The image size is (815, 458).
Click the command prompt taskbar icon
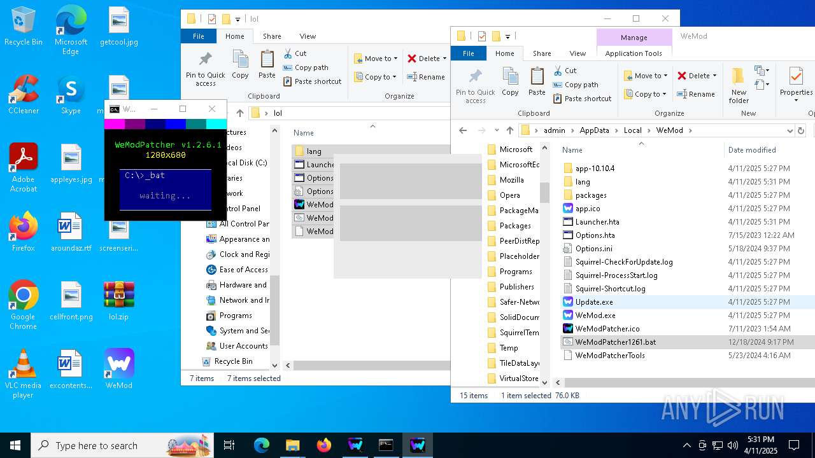tap(386, 445)
